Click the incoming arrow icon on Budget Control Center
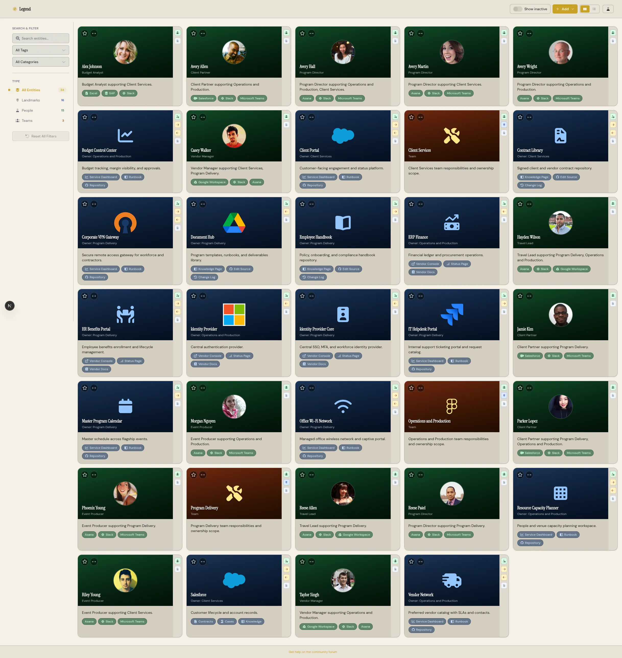622x658 pixels. click(x=178, y=133)
